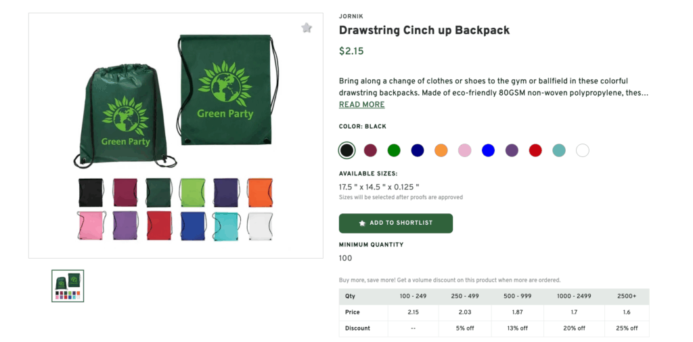Select the purple color swatch
The image size is (693, 342).
[x=512, y=150]
